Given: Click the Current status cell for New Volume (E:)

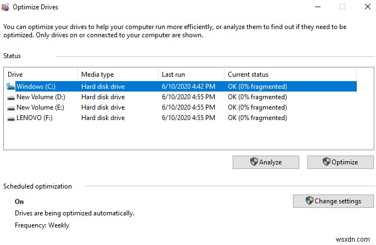Looking at the screenshot, I should [x=257, y=107].
